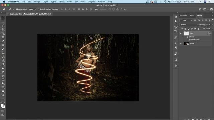Select the Horizontal Type tool
214x120 pixels.
click(x=3, y=80)
